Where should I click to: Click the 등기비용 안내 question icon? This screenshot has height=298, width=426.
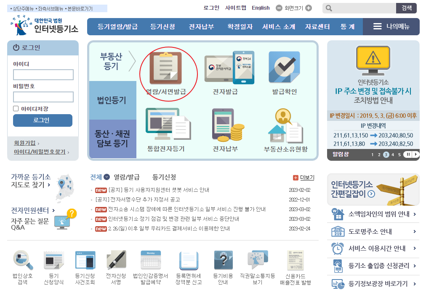coord(224,260)
